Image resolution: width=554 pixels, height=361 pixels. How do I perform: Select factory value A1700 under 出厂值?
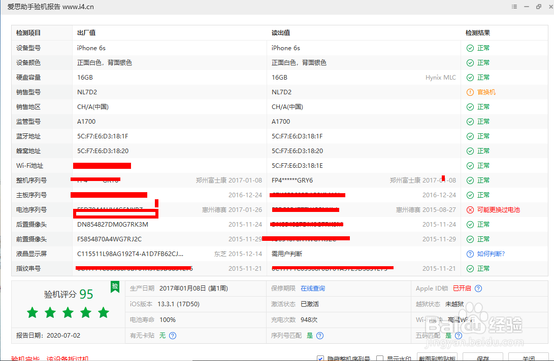point(86,122)
